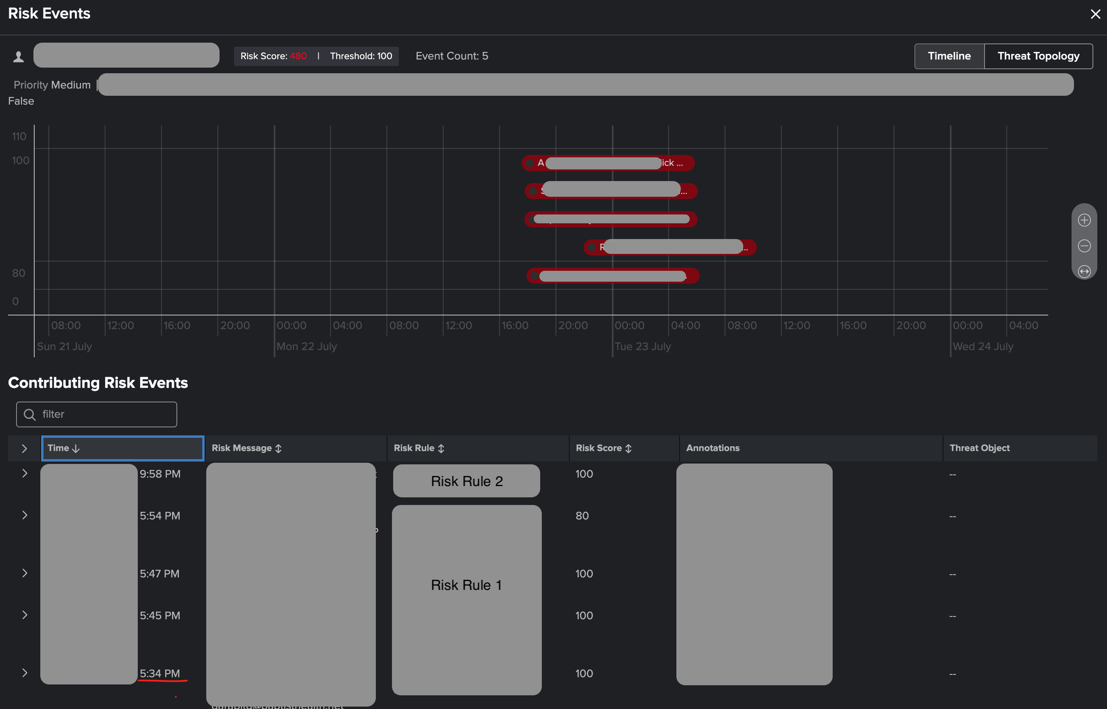Click the user entity icon
Viewport: 1107px width, 709px height.
19,57
